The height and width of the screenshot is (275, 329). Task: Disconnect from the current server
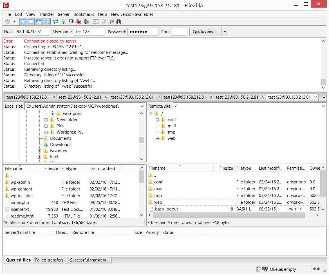pyautogui.click(x=79, y=21)
